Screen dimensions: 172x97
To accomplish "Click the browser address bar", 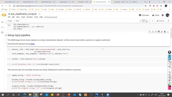I will 79,6.
